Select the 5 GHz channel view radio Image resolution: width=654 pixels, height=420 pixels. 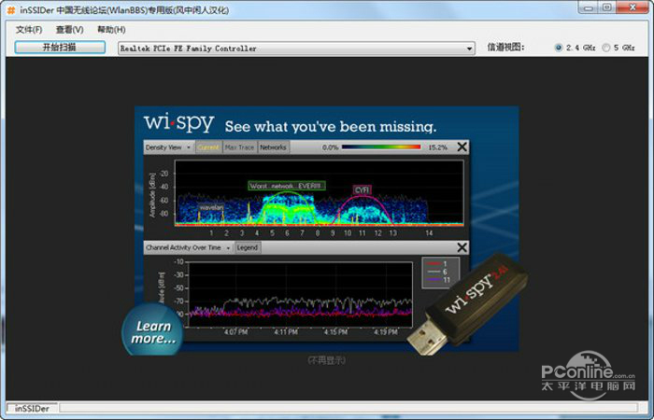coord(605,48)
